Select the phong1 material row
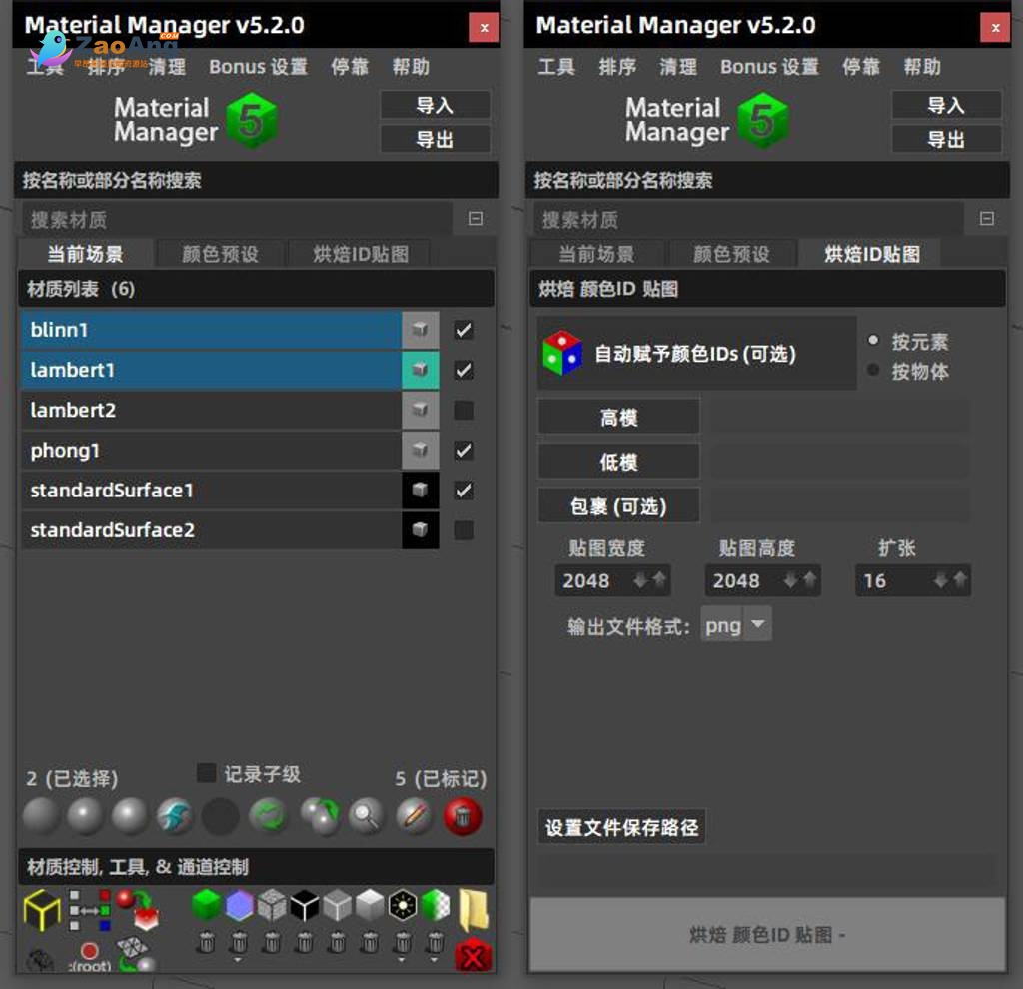Screen dimensions: 1023x989 [212, 451]
